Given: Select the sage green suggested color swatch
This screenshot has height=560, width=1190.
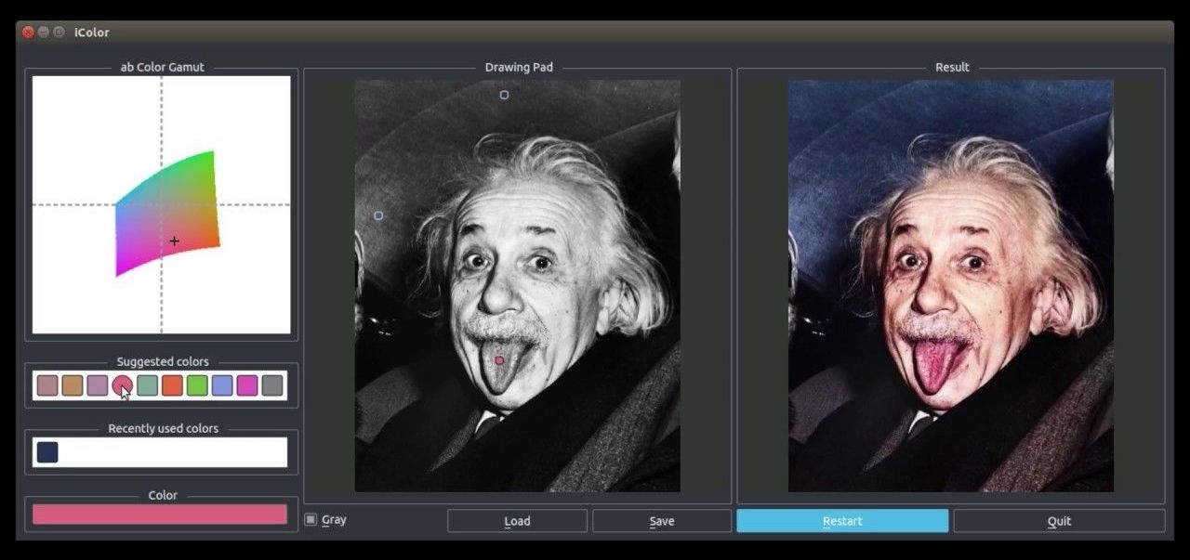Looking at the screenshot, I should 147,385.
